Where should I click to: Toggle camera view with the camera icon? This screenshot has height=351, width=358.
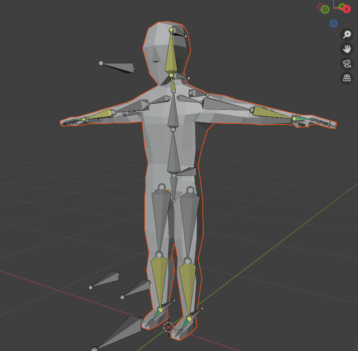pyautogui.click(x=347, y=64)
